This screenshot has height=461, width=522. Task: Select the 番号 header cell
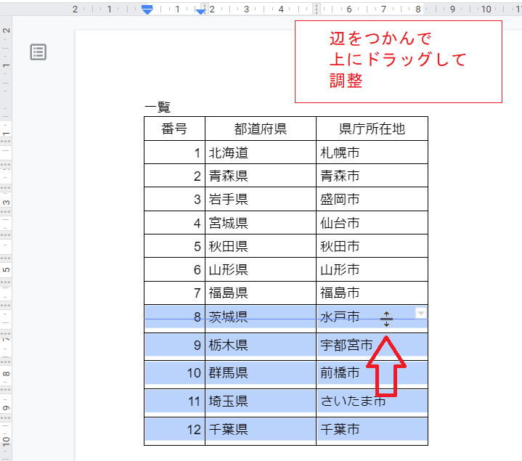174,128
